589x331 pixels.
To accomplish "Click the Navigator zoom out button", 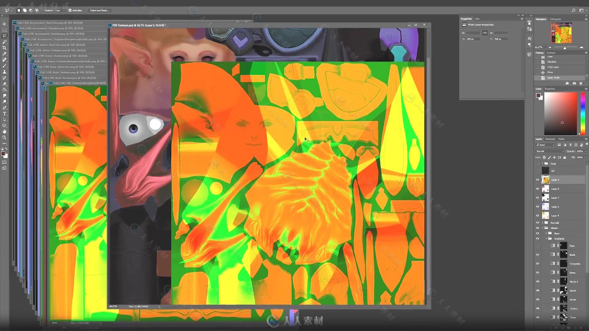I will [x=550, y=48].
